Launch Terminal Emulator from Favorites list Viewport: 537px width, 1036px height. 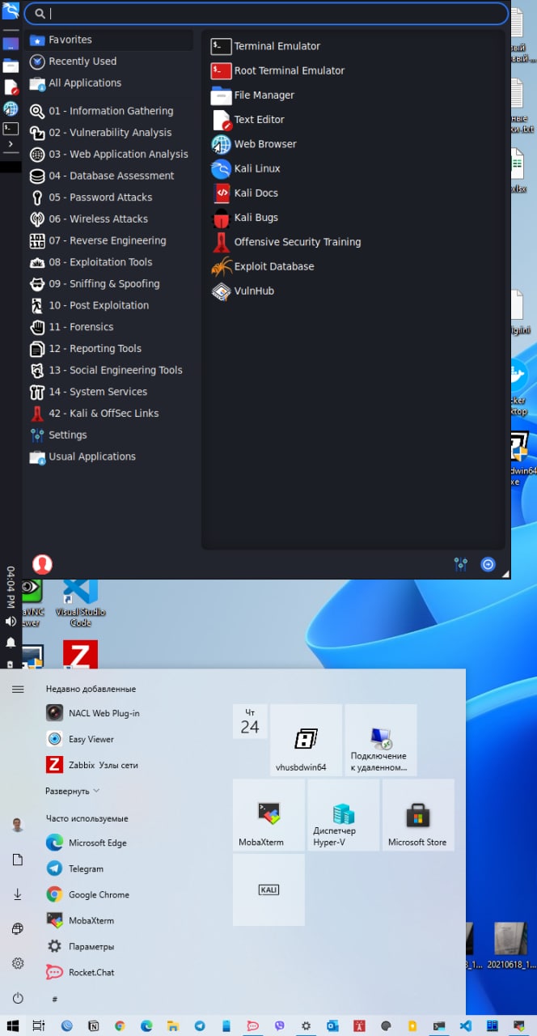[x=265, y=46]
